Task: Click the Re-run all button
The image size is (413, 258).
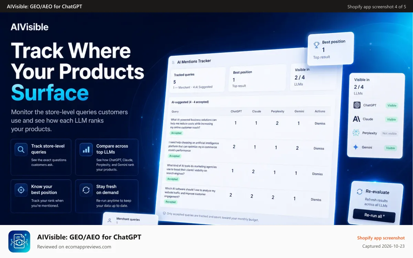Action: [x=374, y=216]
